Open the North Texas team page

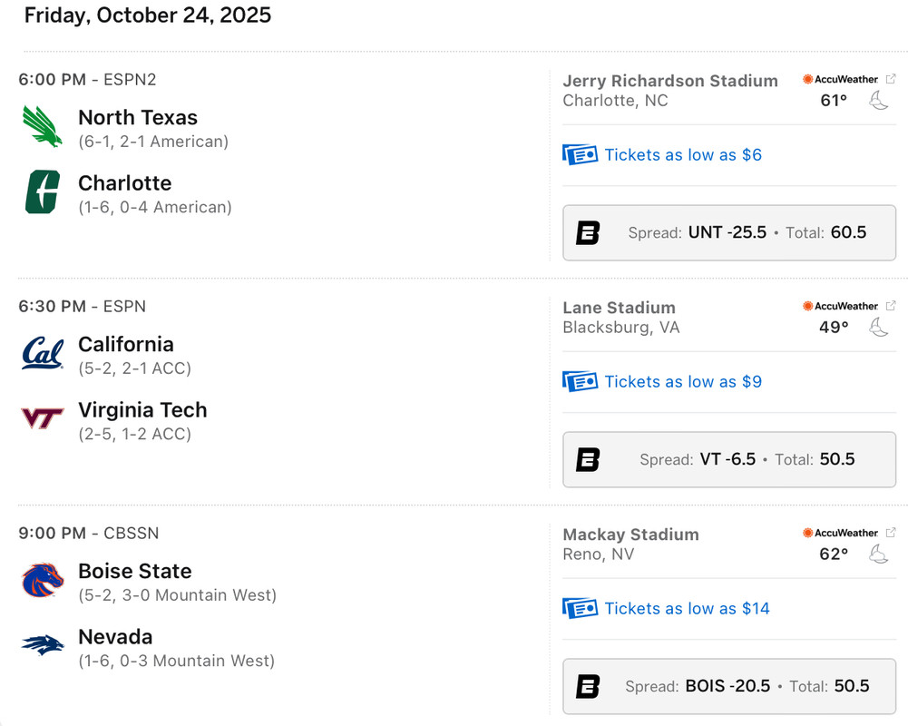coord(138,117)
